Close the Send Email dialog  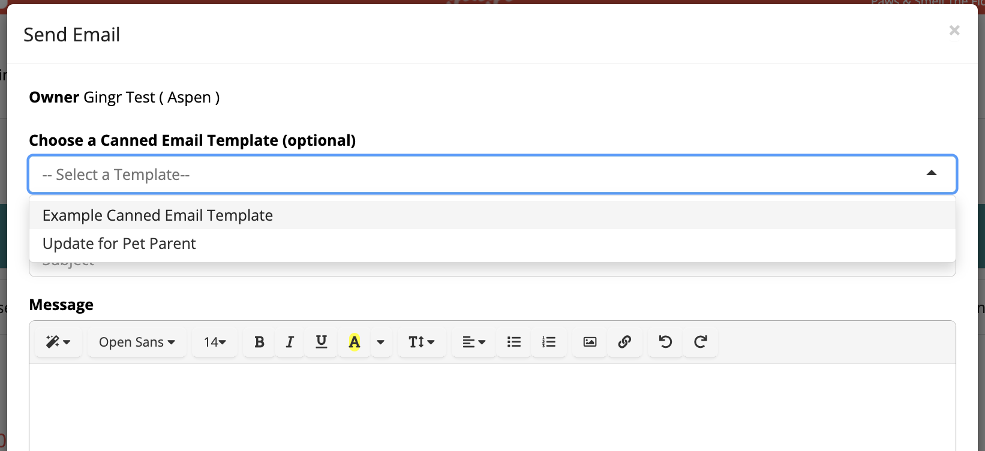(954, 30)
